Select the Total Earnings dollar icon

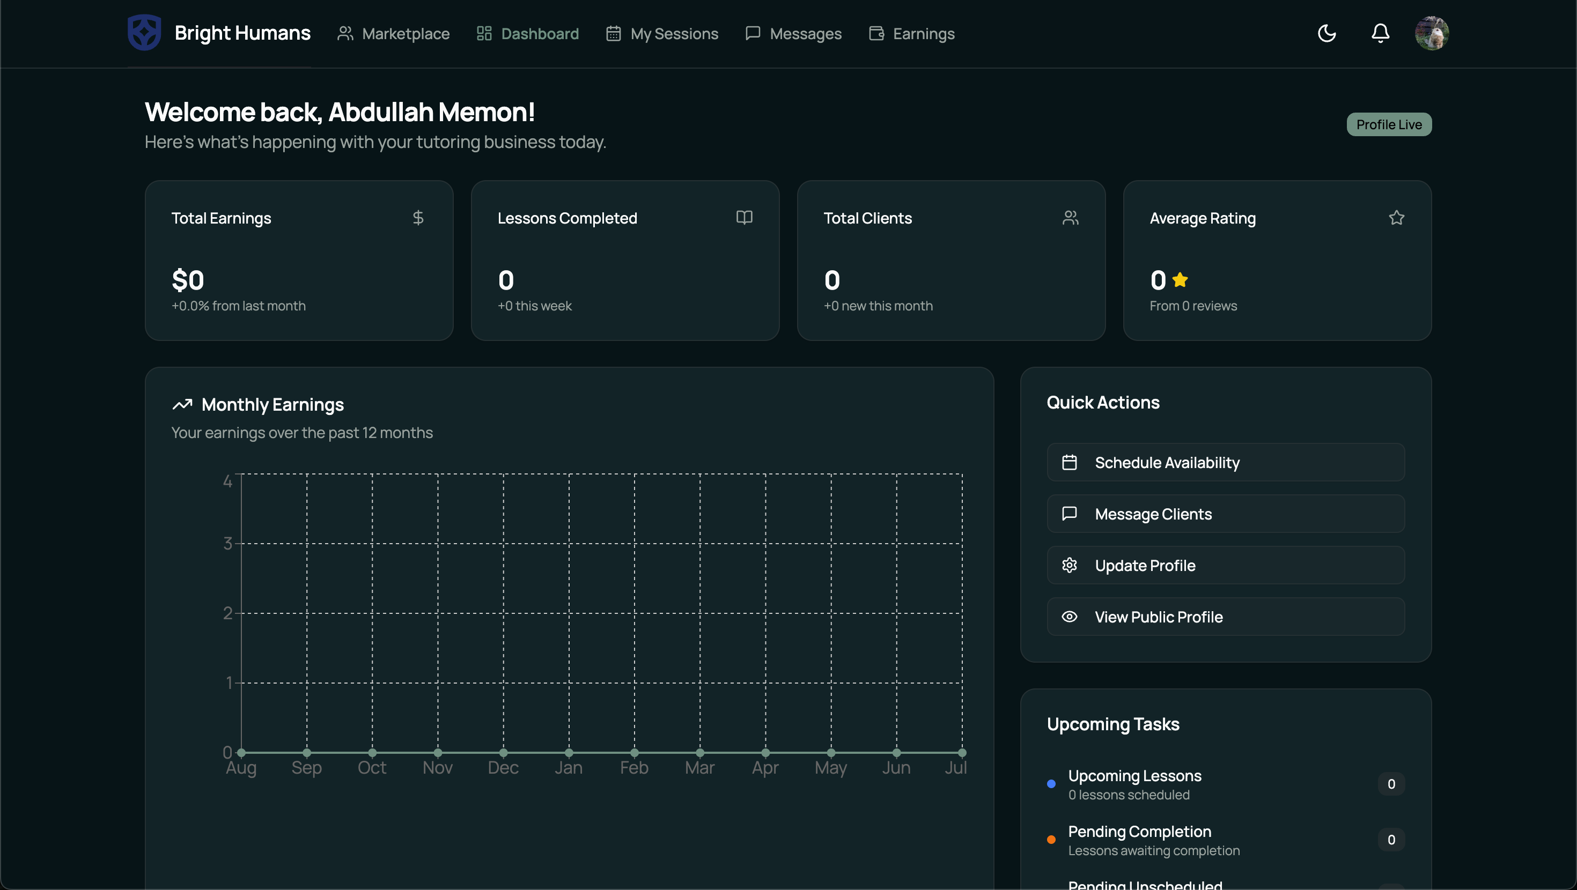click(419, 218)
